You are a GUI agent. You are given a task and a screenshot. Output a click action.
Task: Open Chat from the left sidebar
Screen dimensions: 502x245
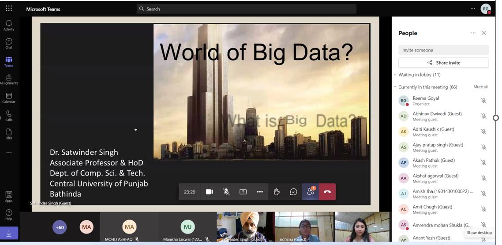click(x=9, y=43)
